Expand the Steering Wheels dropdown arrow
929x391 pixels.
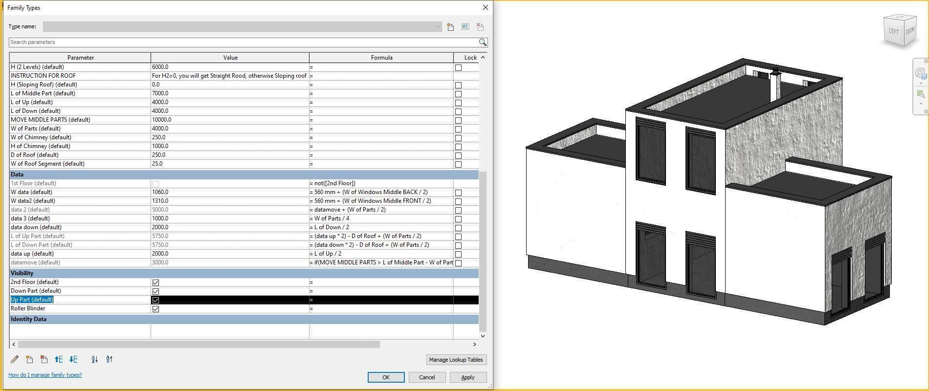coord(920,83)
